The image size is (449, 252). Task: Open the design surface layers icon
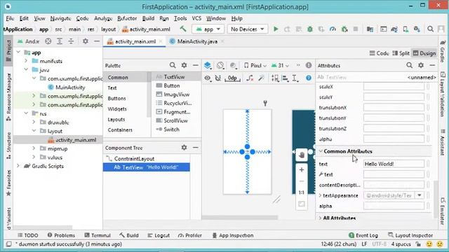(x=208, y=65)
